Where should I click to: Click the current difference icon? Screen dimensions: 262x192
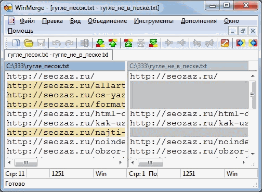(x=141, y=43)
